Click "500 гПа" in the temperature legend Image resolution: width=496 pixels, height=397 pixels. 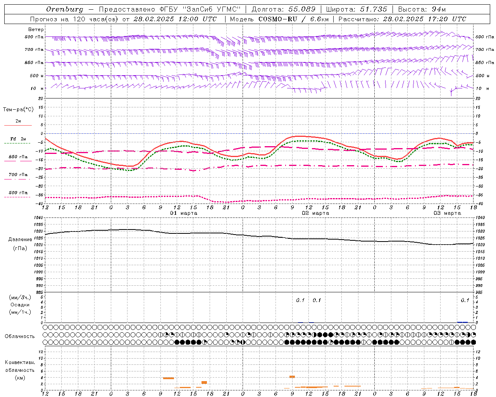coord(18,193)
